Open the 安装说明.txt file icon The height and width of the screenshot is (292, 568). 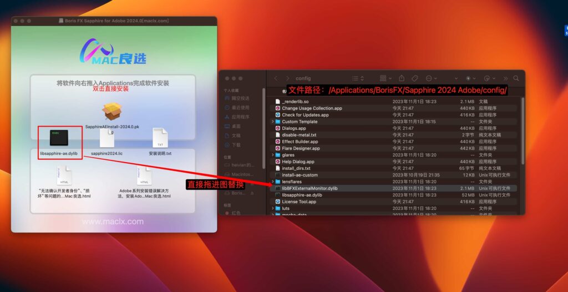[x=160, y=138]
